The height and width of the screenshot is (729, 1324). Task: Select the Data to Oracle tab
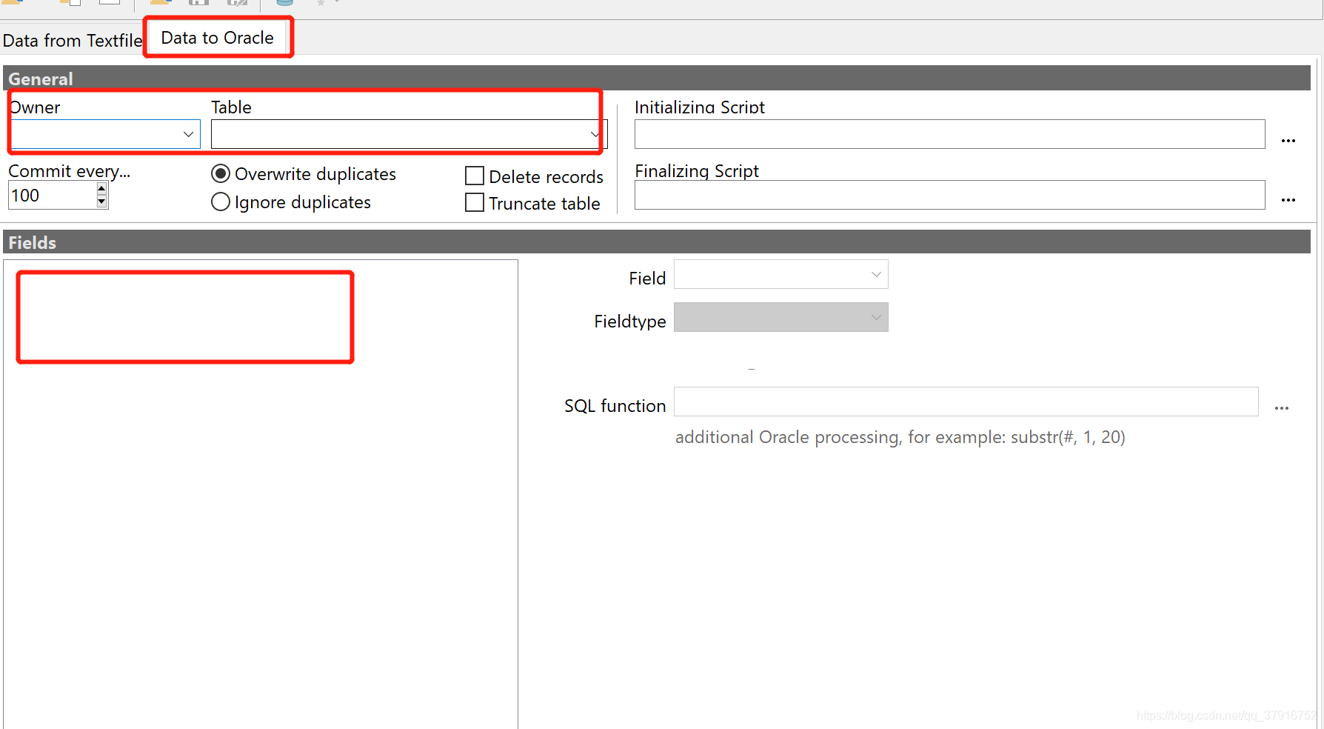click(x=218, y=37)
